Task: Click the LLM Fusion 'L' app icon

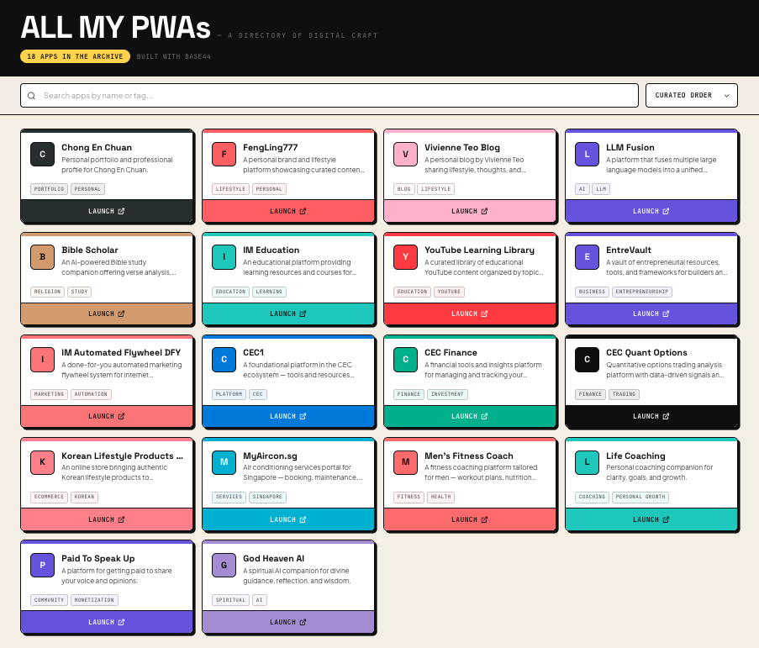Action: 588,154
